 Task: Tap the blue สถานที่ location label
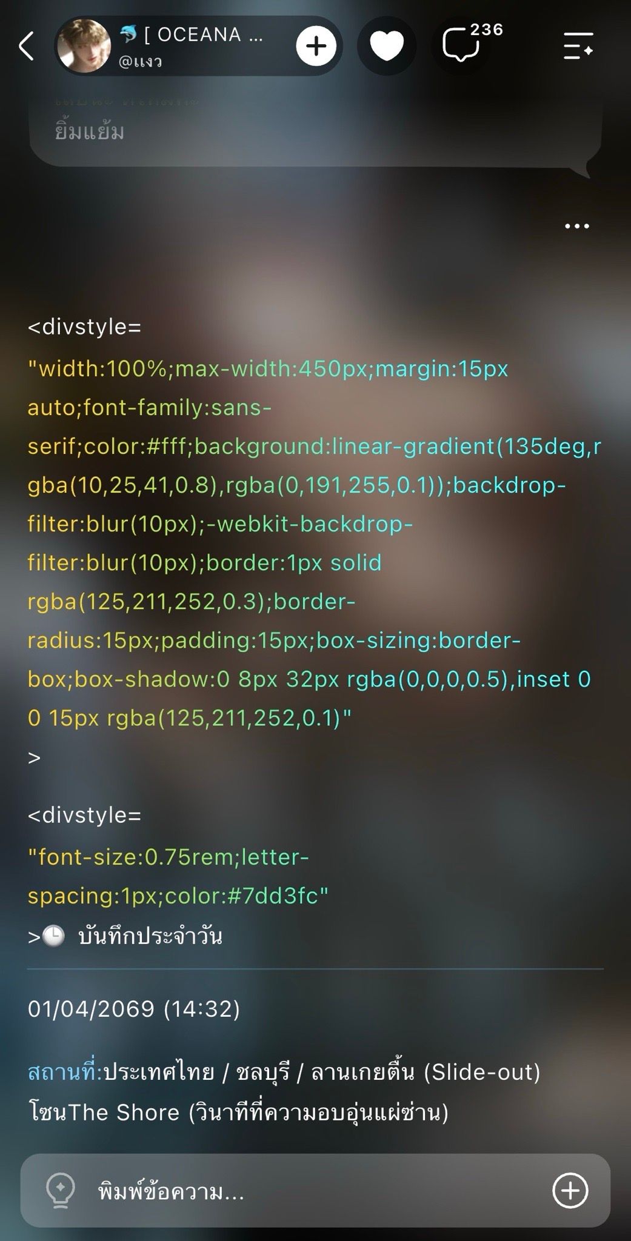click(65, 1073)
